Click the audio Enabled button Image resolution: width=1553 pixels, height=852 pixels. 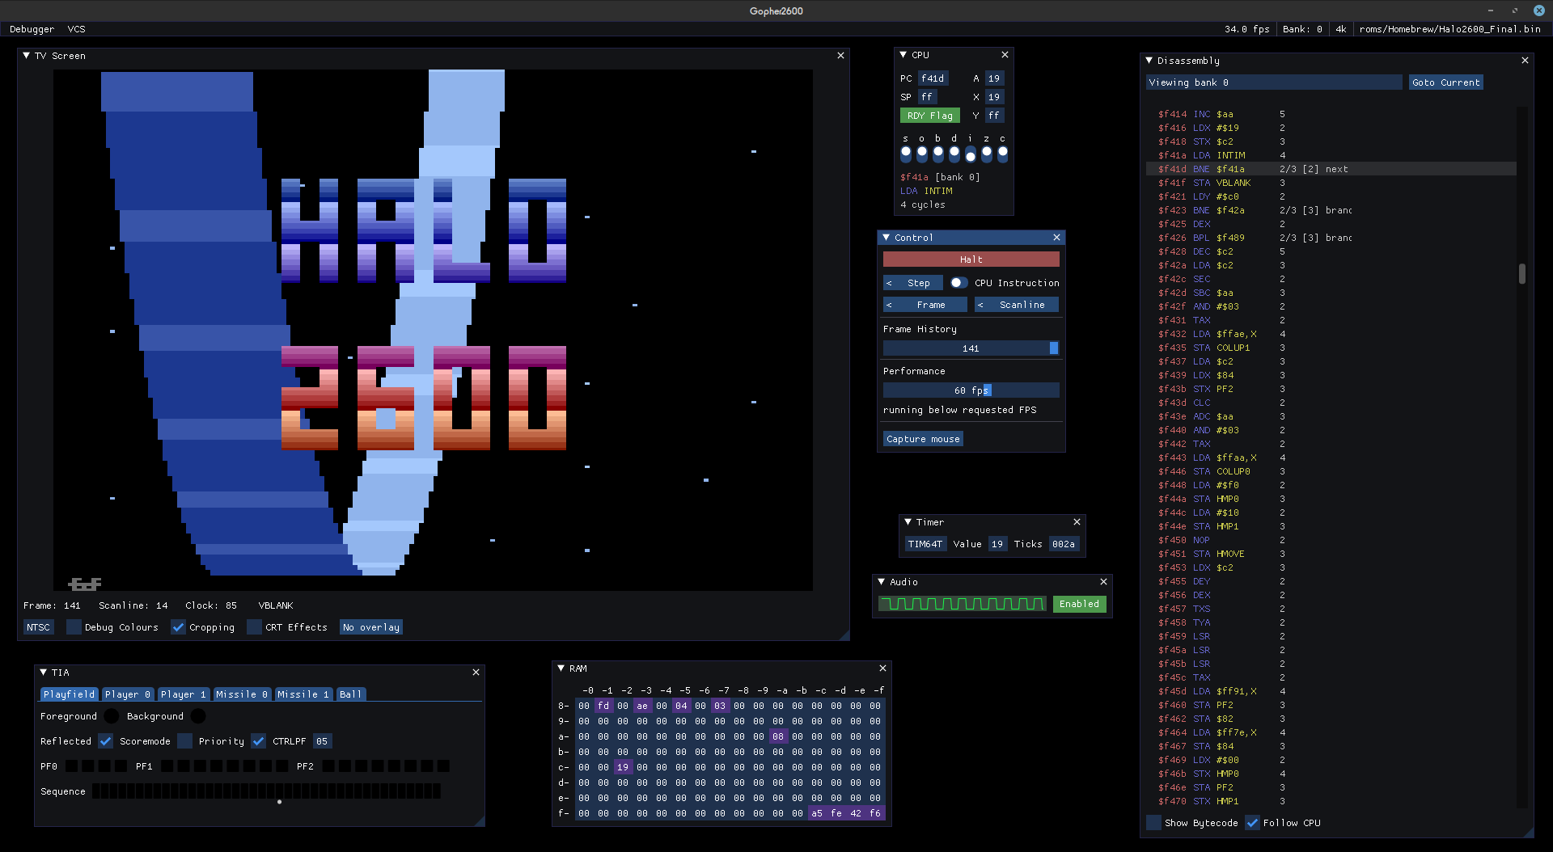pyautogui.click(x=1079, y=604)
